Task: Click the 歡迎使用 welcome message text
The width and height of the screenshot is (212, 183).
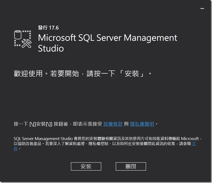Action: [x=83, y=74]
